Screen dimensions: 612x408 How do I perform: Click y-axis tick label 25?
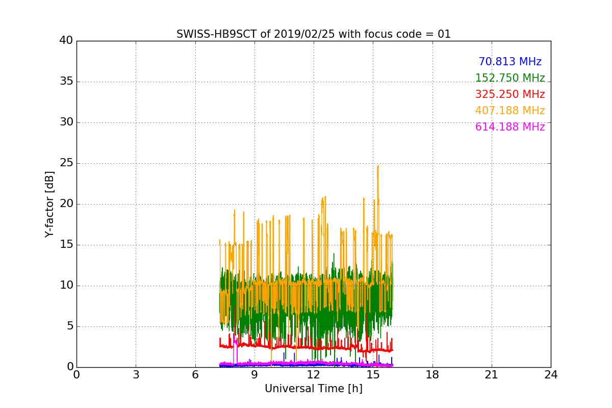point(66,163)
